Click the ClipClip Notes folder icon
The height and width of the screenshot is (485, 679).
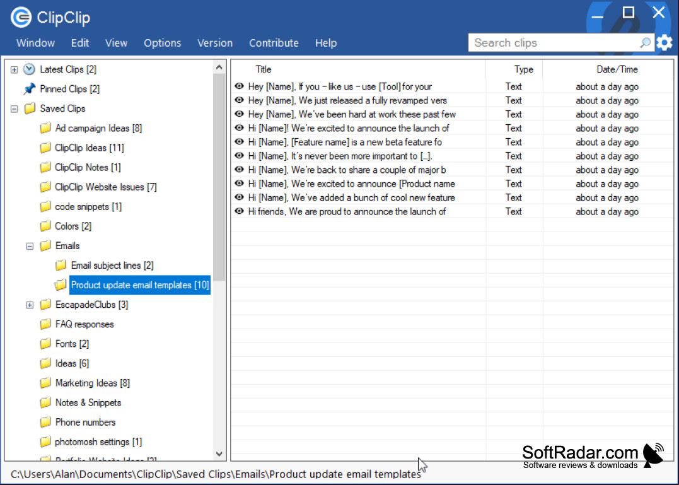click(x=45, y=167)
